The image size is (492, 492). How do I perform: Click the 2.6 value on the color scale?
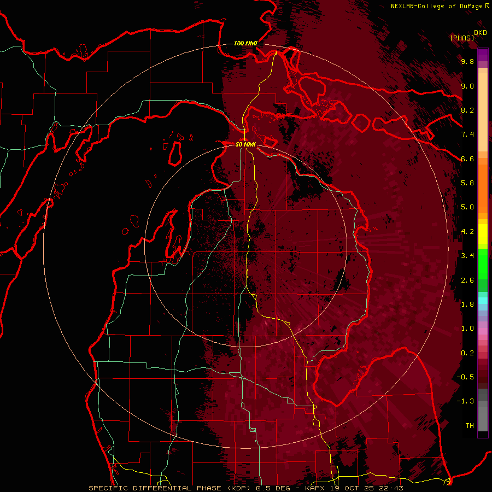point(467,280)
